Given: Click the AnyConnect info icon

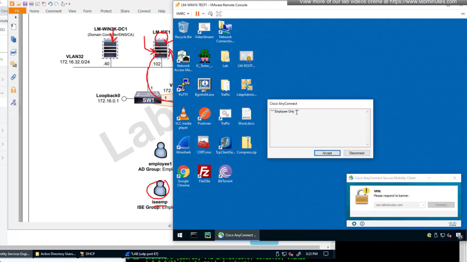Looking at the screenshot, I should click(362, 224).
